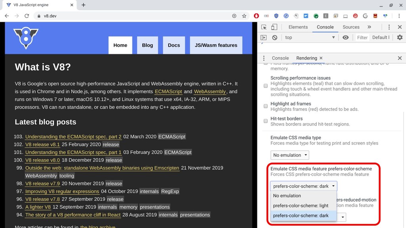Open A lighter V8 post
Viewport: 406px width, 228px height.
click(x=38, y=207)
